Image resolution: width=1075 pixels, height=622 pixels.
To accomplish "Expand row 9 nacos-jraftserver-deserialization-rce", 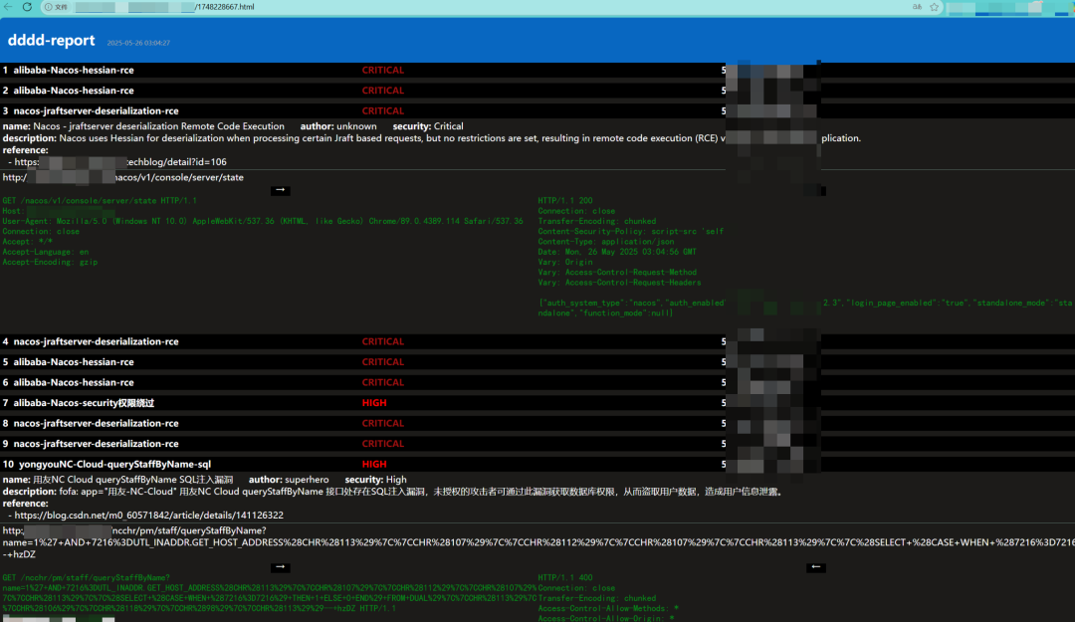I will (537, 444).
